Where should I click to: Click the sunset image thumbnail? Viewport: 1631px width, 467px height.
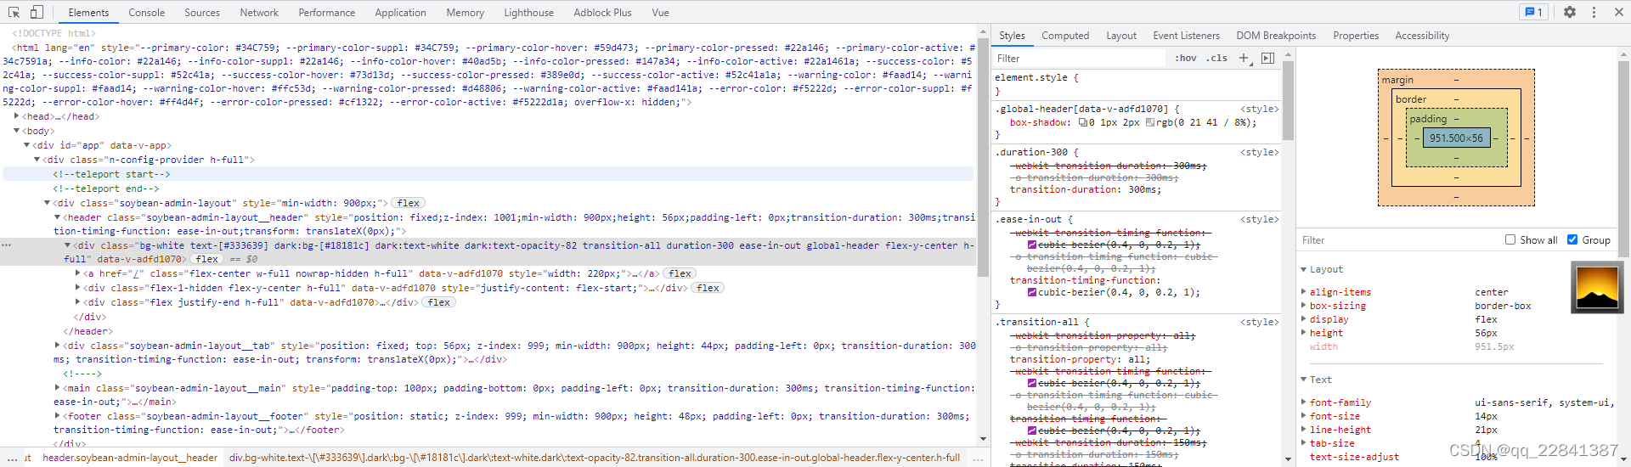coord(1596,288)
